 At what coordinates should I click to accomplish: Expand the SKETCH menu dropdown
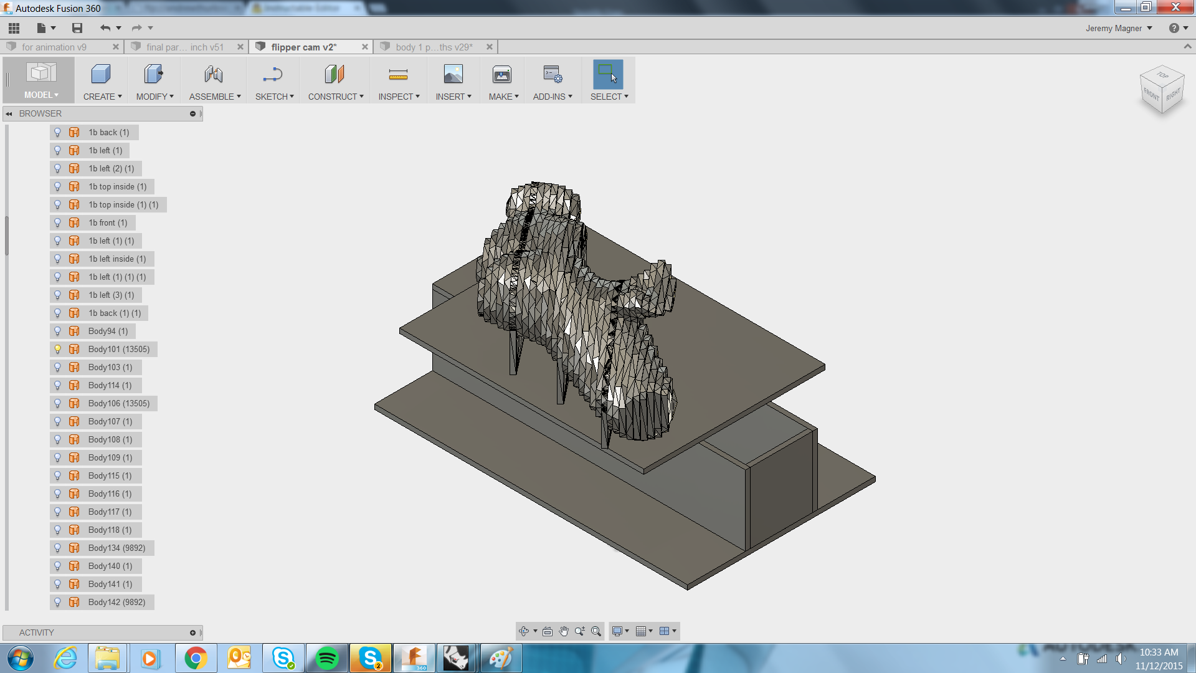click(275, 97)
